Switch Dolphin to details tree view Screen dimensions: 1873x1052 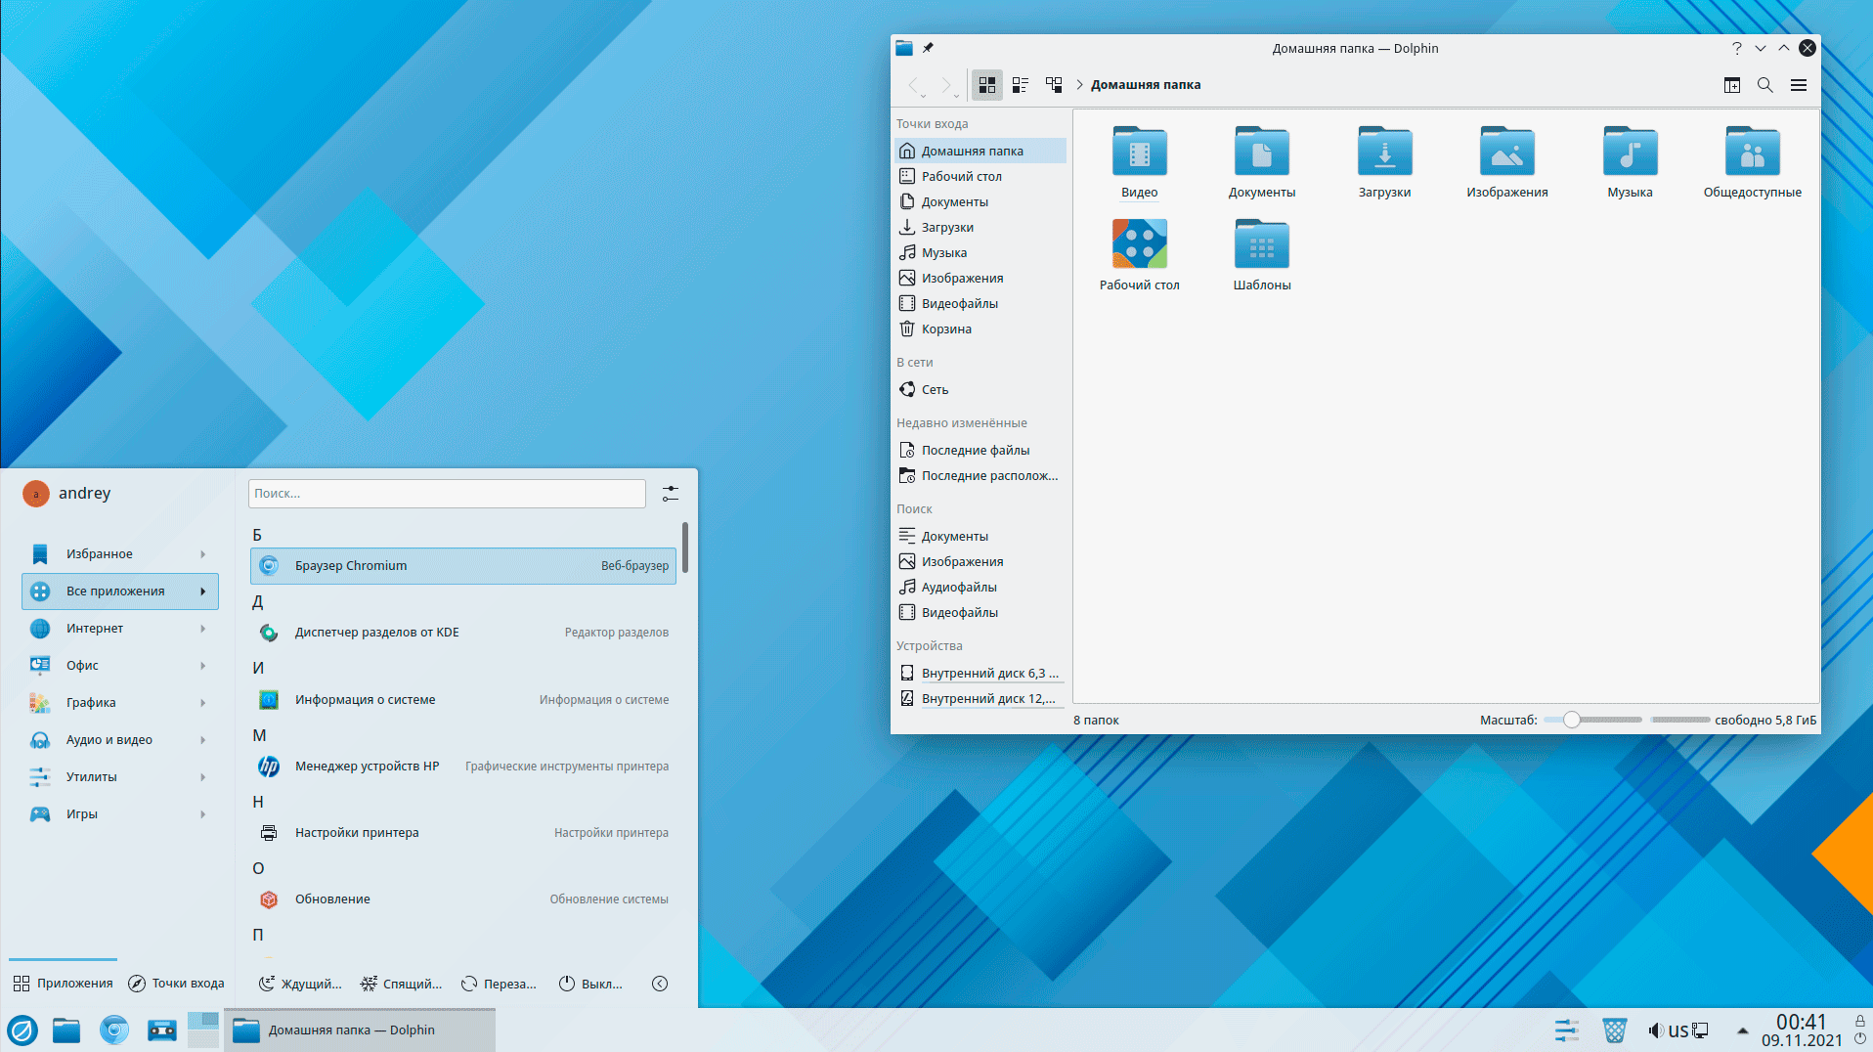point(1054,85)
